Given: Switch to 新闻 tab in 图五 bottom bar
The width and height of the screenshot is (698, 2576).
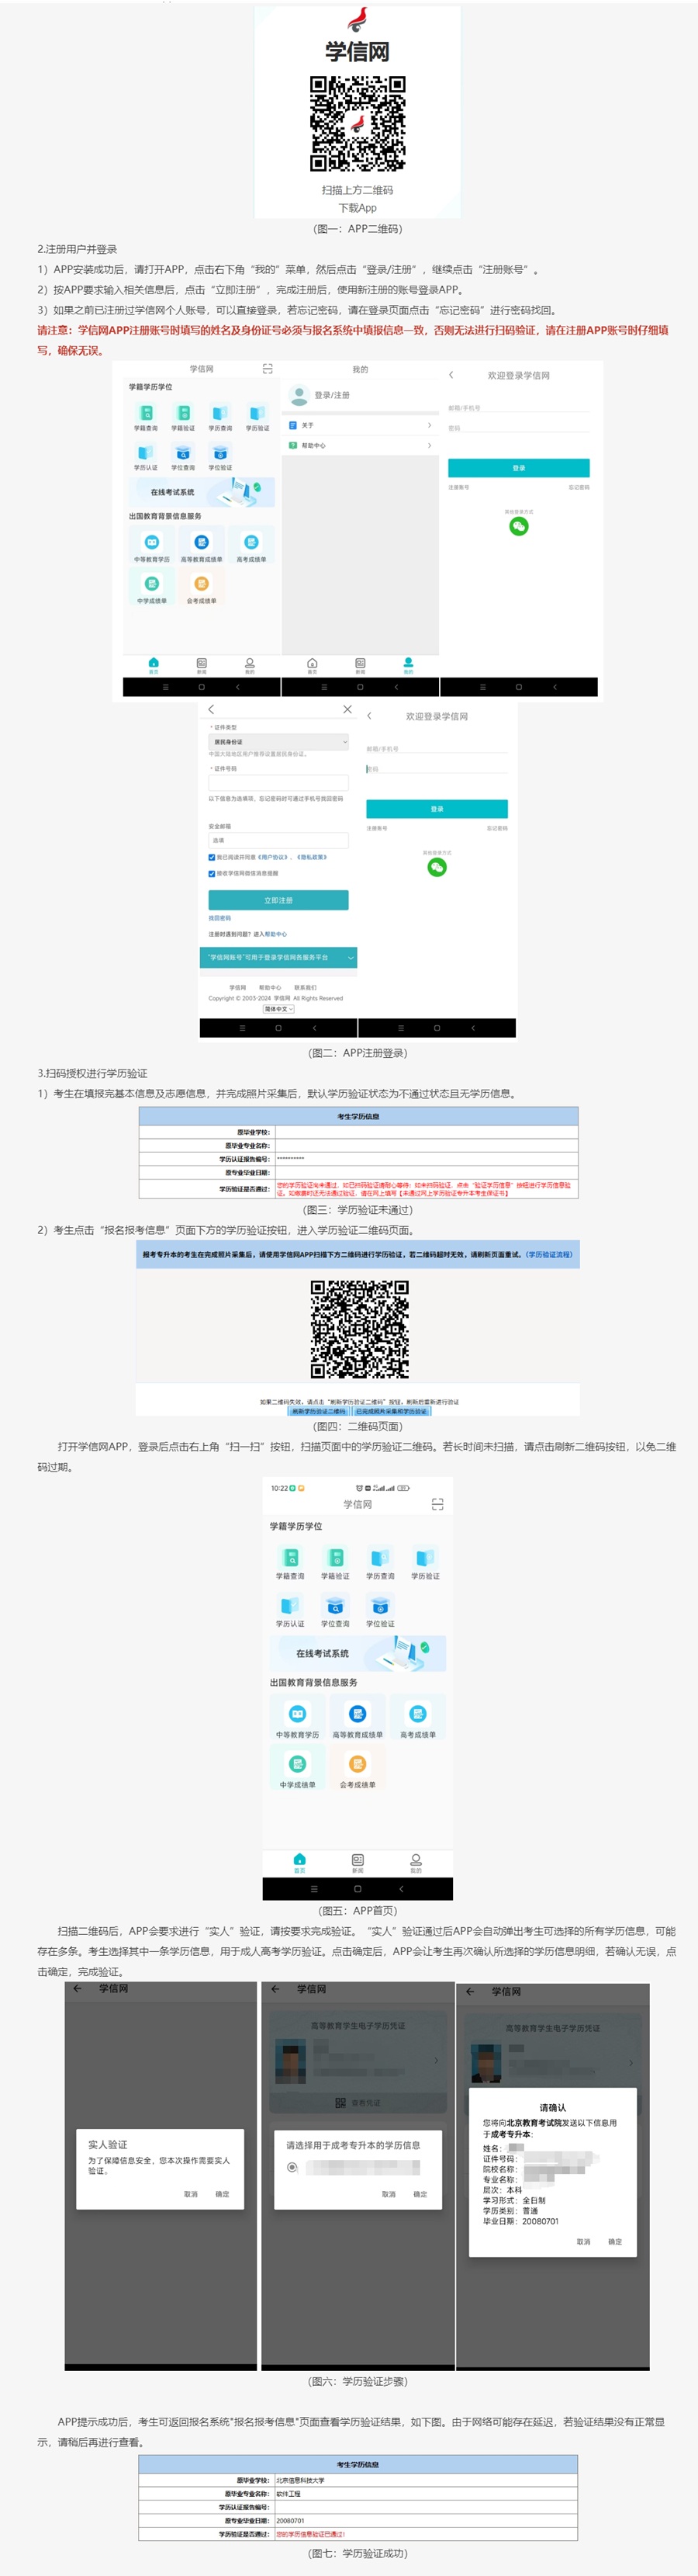Looking at the screenshot, I should (358, 1863).
